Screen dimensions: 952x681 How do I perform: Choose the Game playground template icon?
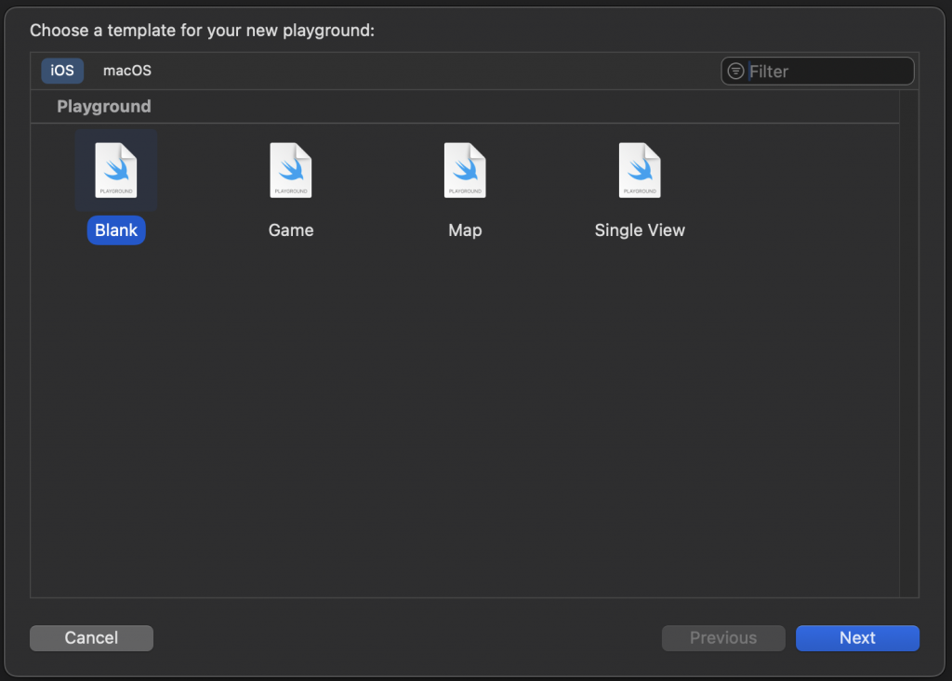click(x=291, y=171)
